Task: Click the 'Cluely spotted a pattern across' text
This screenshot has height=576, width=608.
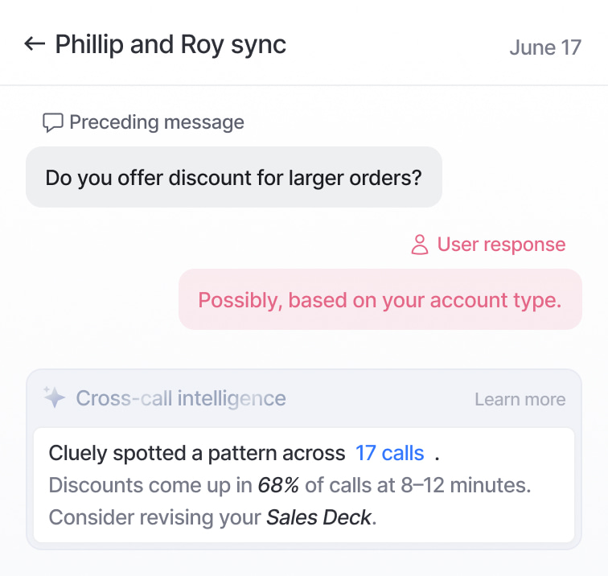Action: (197, 453)
